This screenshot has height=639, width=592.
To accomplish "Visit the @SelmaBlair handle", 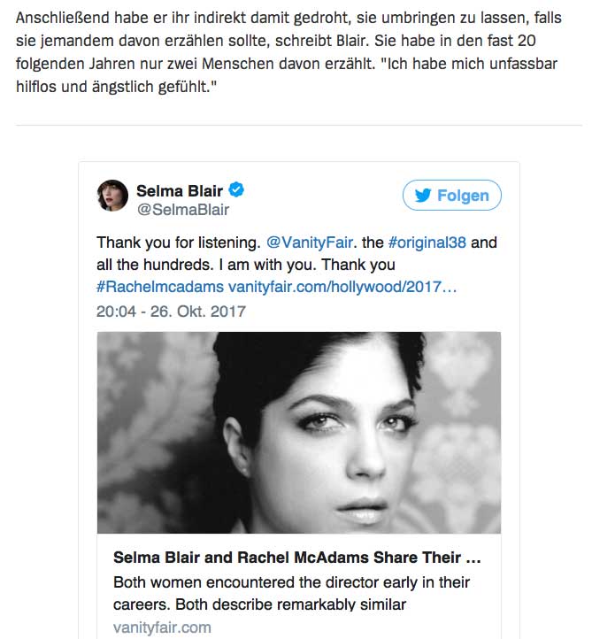I will coord(182,210).
